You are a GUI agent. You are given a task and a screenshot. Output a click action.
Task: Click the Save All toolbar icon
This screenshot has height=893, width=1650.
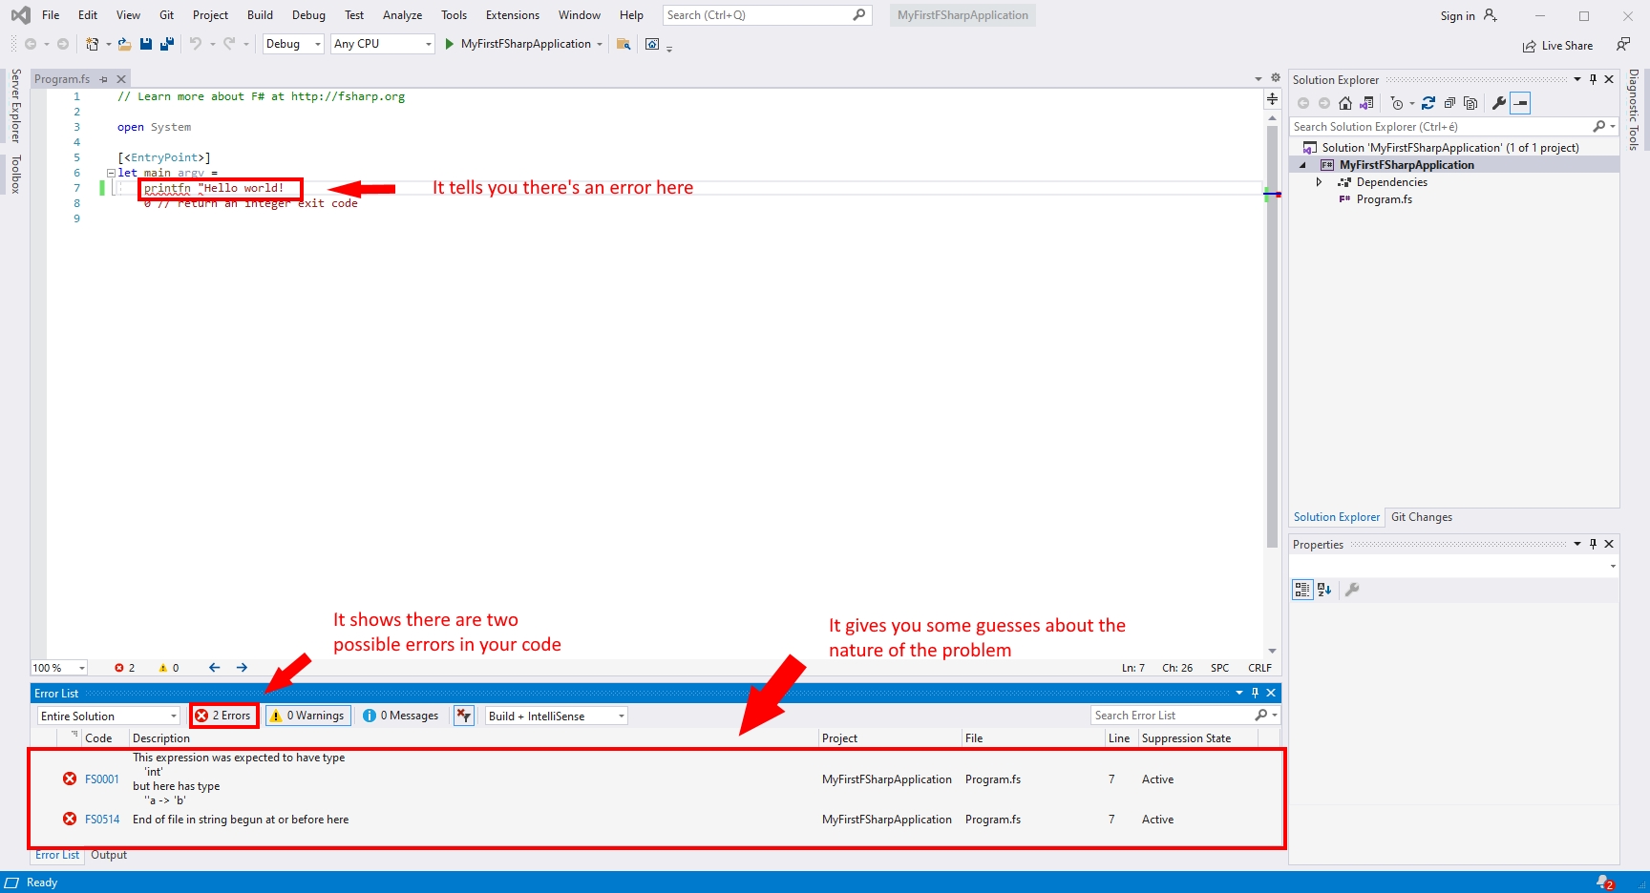[167, 44]
